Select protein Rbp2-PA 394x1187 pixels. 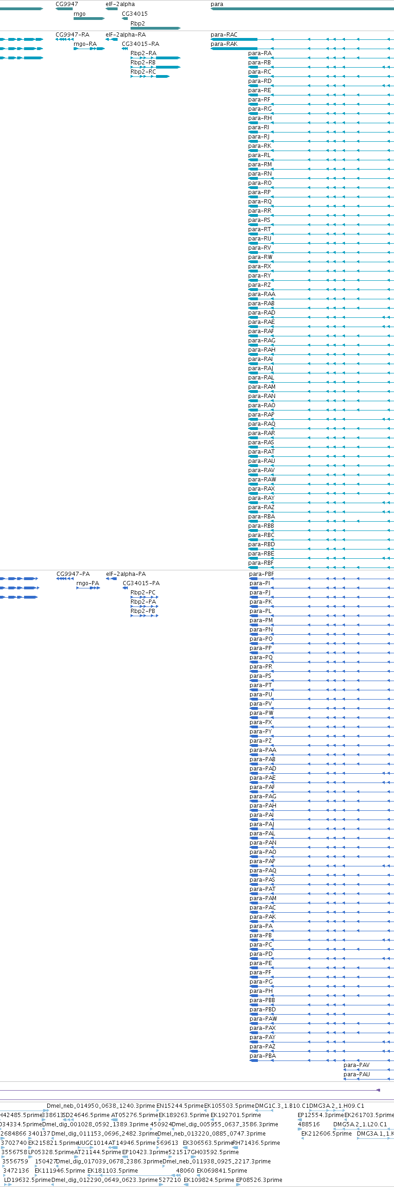(x=143, y=602)
